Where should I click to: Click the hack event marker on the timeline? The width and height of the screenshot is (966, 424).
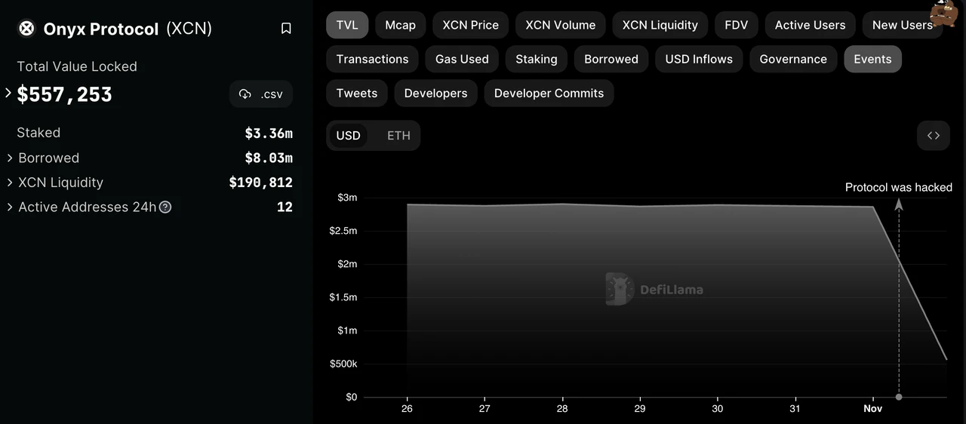(898, 397)
